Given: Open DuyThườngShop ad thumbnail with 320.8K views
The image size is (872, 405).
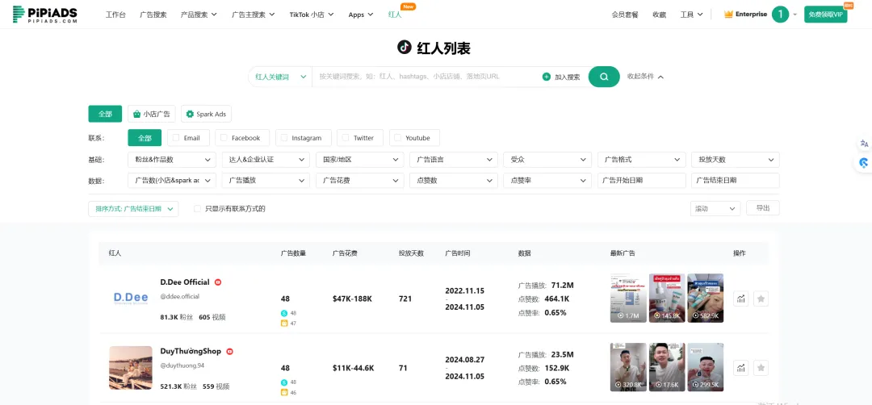Looking at the screenshot, I should [628, 366].
